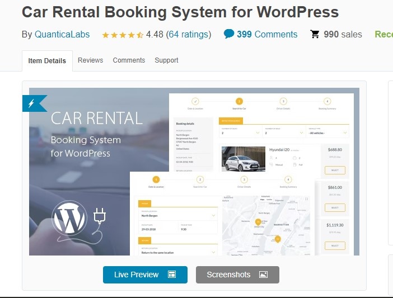Click the lightning bolt ribbon badge

click(35, 103)
